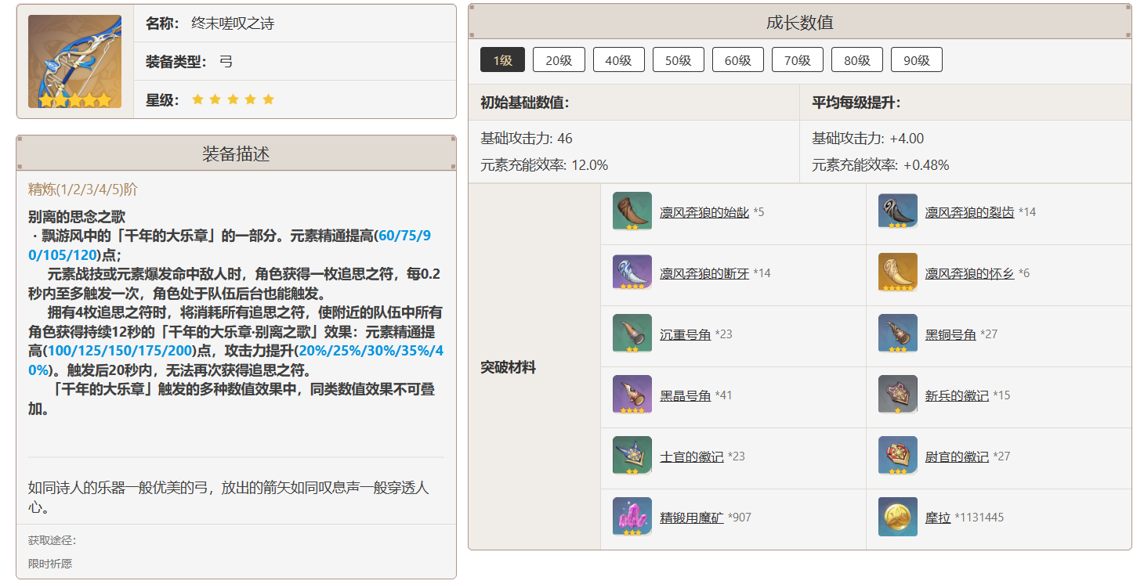Click the 凛风奔狼的怀乡 material icon

click(x=897, y=272)
